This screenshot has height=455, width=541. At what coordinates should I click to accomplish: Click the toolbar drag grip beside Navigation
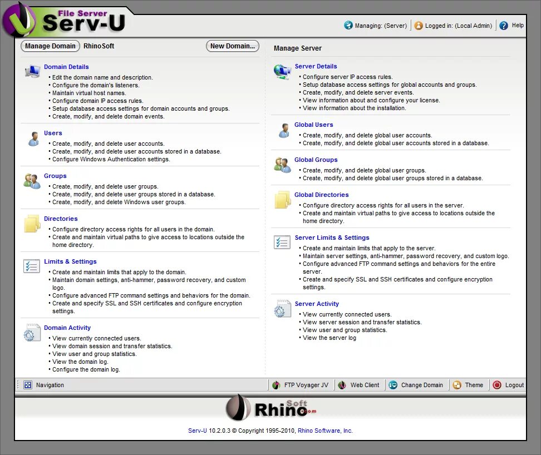coord(18,385)
